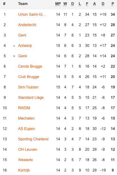117x175 pixels.
Task: Open the RWDM team link
Action: (24, 108)
